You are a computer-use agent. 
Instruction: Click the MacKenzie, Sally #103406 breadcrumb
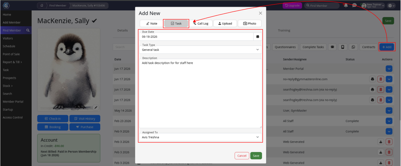point(89,5)
